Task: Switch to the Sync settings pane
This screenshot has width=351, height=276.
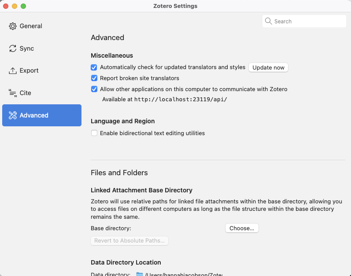Action: coord(42,48)
